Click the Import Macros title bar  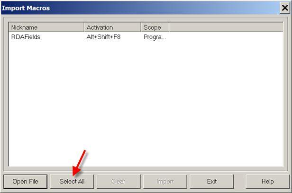click(140, 8)
